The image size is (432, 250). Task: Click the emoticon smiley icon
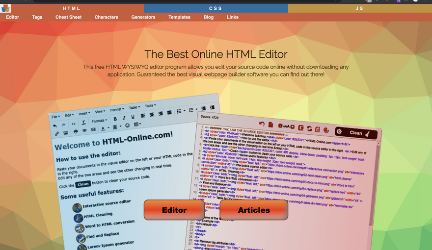pos(127,125)
